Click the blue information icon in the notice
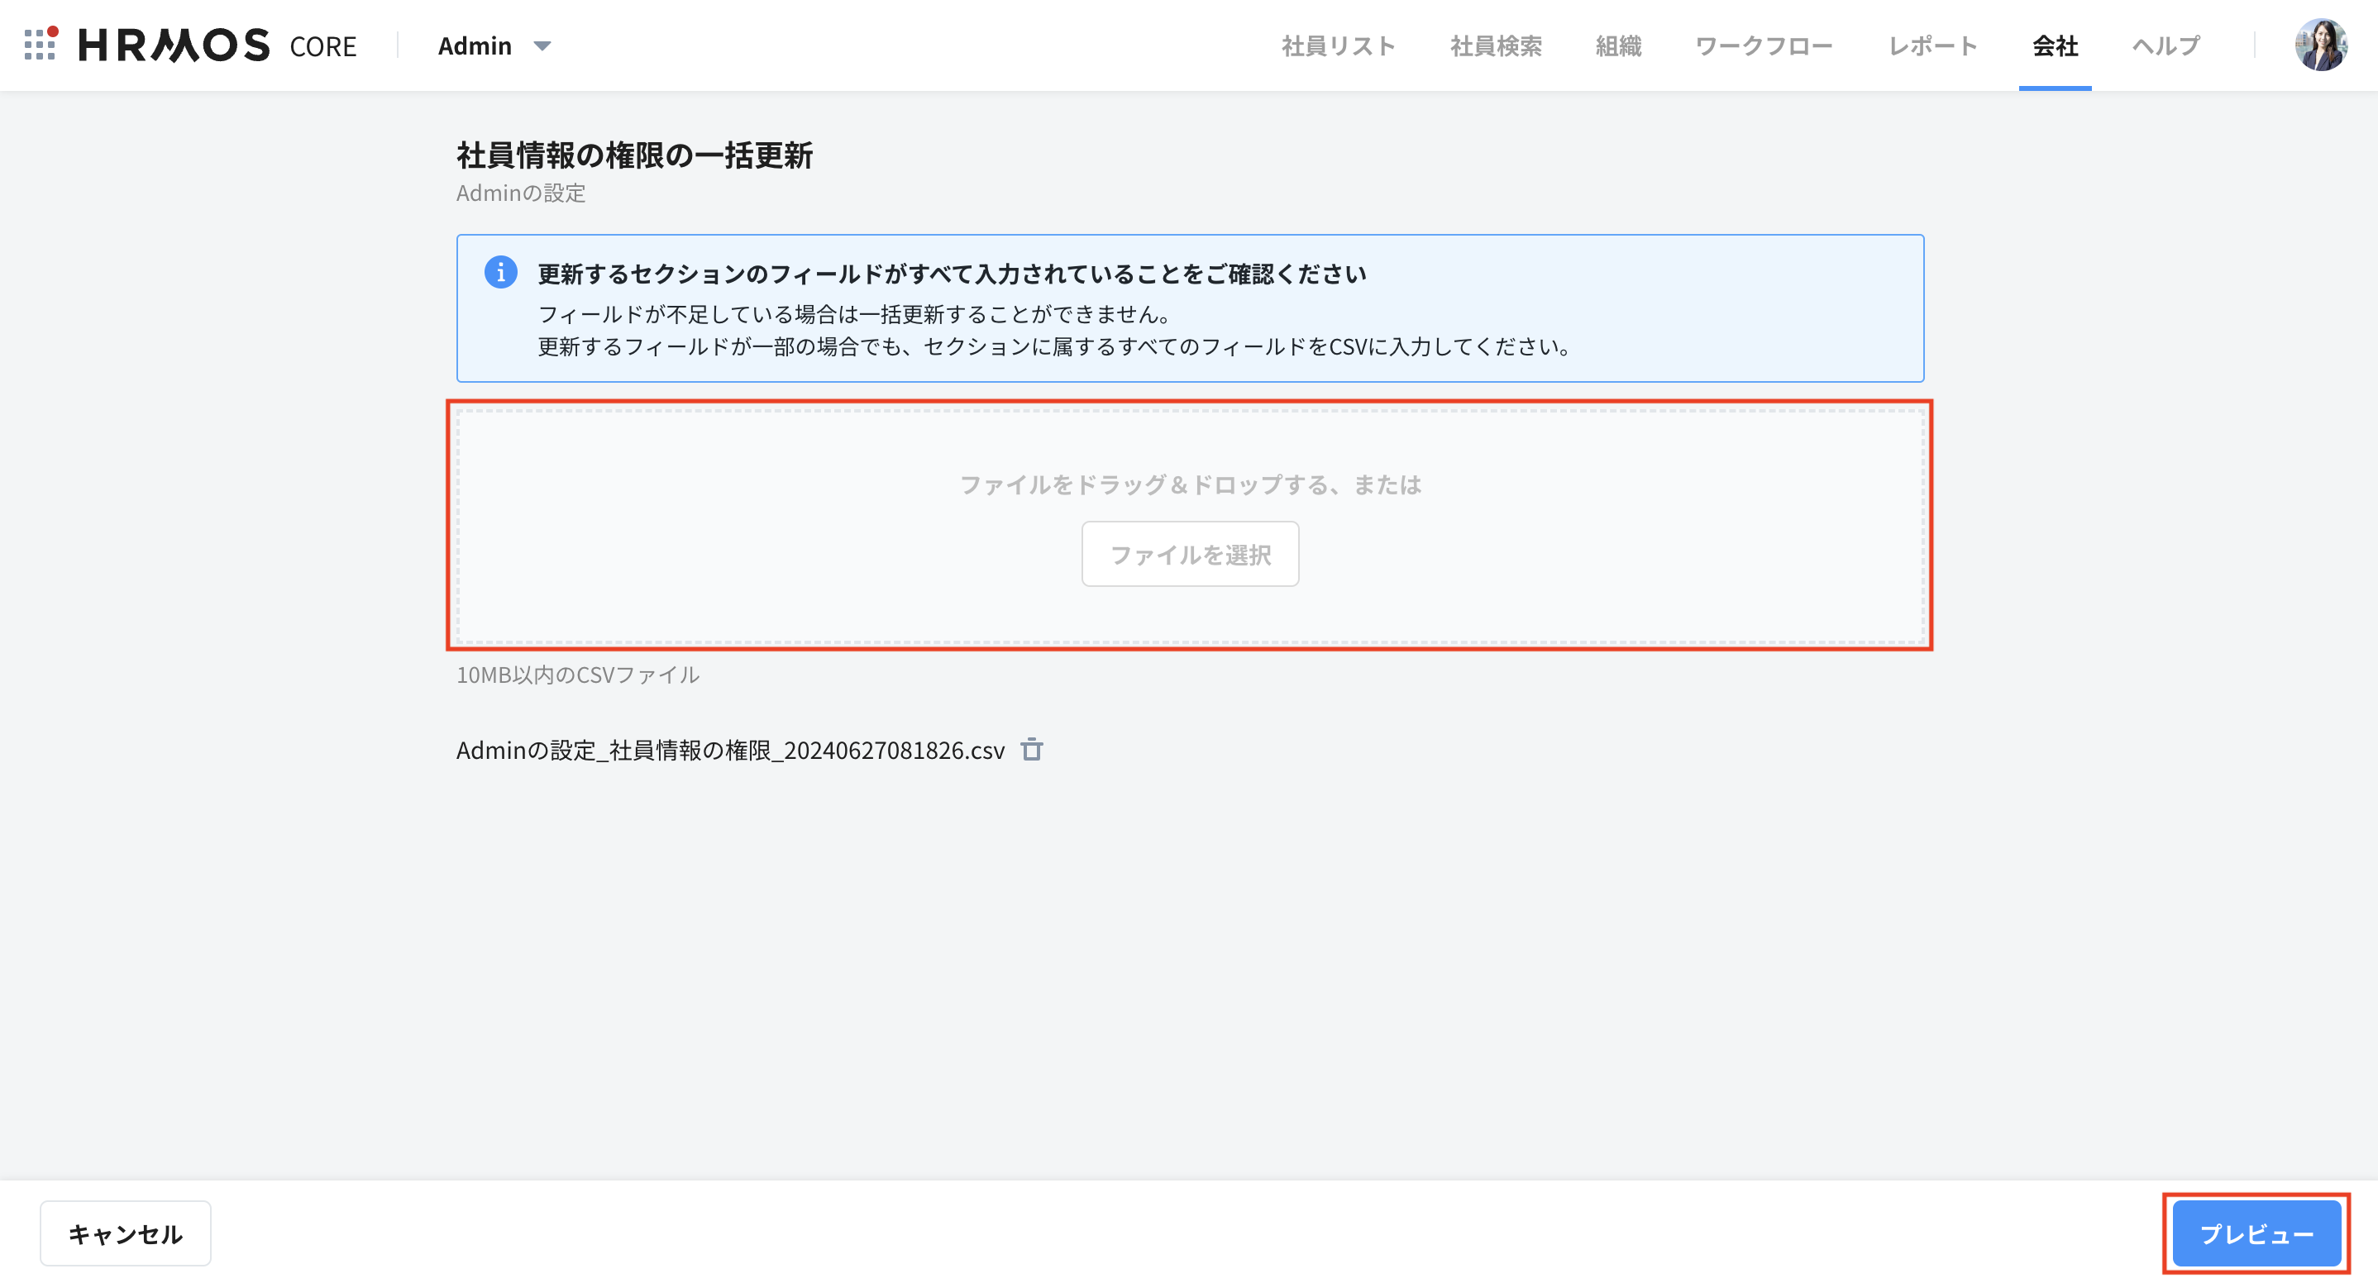The width and height of the screenshot is (2378, 1283). pyautogui.click(x=499, y=273)
